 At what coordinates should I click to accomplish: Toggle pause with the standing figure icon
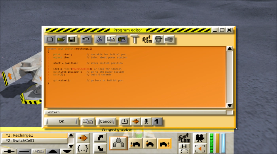[x=146, y=121]
